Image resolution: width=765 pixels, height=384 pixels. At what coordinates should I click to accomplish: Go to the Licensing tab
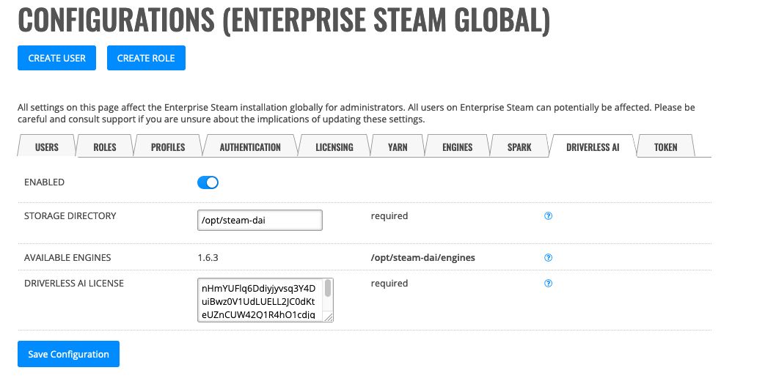pyautogui.click(x=334, y=147)
